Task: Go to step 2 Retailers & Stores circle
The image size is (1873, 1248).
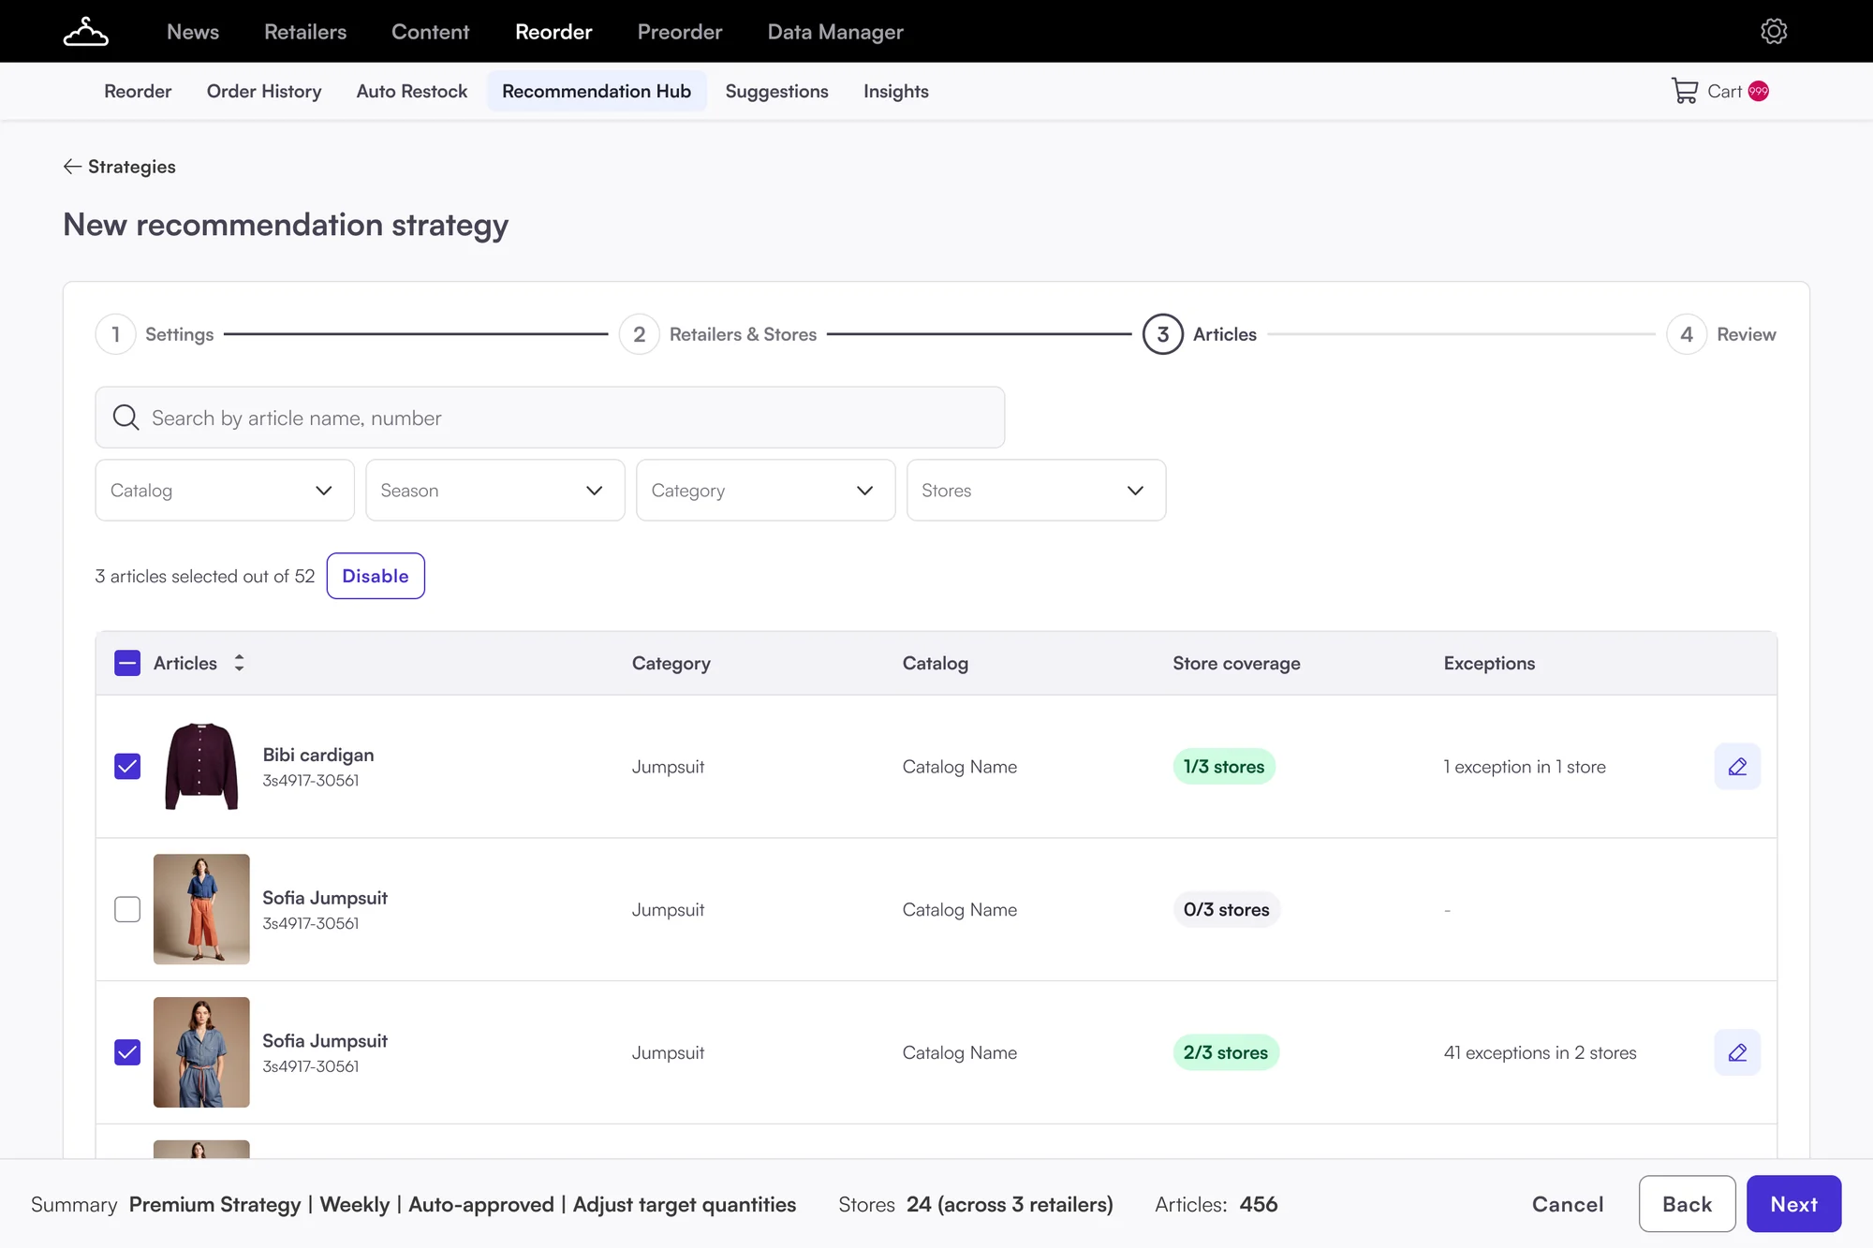Action: [x=640, y=334]
